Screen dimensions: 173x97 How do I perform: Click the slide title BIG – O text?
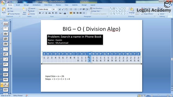click(91, 29)
